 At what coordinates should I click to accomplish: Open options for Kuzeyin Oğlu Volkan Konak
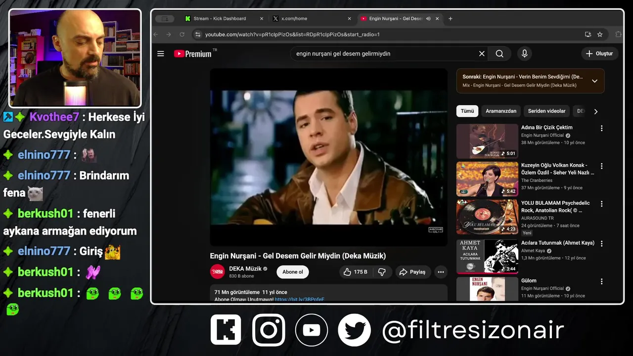pyautogui.click(x=601, y=166)
